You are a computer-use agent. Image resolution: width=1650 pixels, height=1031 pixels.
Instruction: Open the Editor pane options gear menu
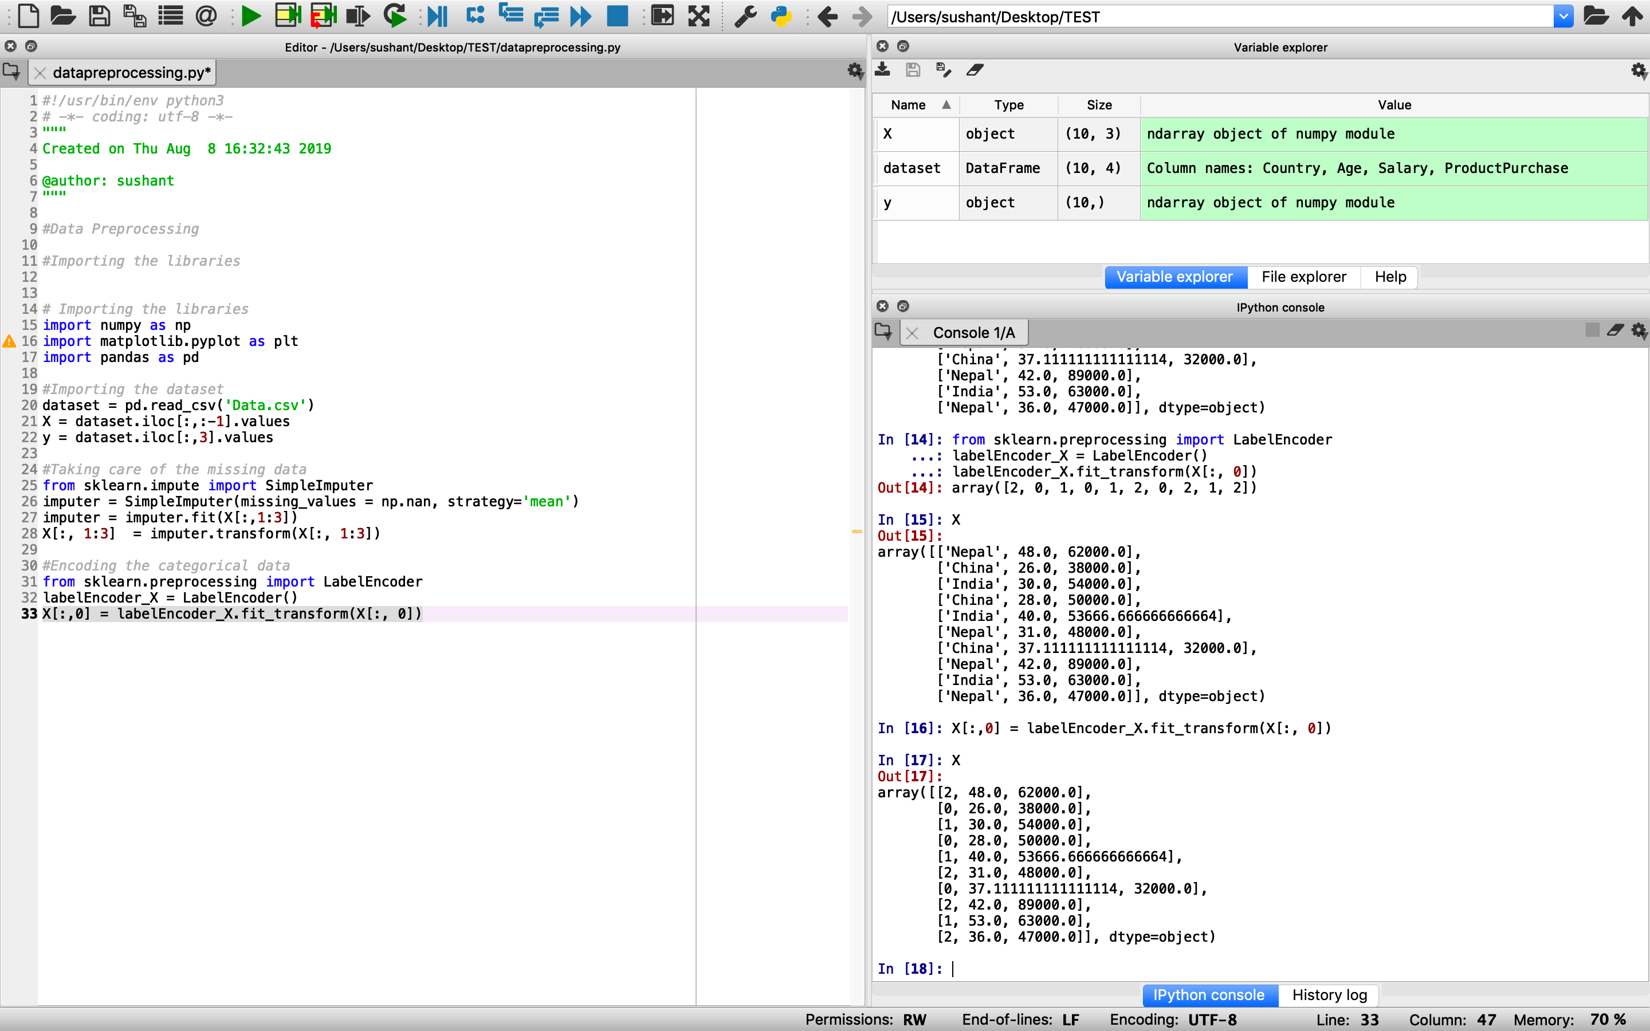(x=854, y=70)
